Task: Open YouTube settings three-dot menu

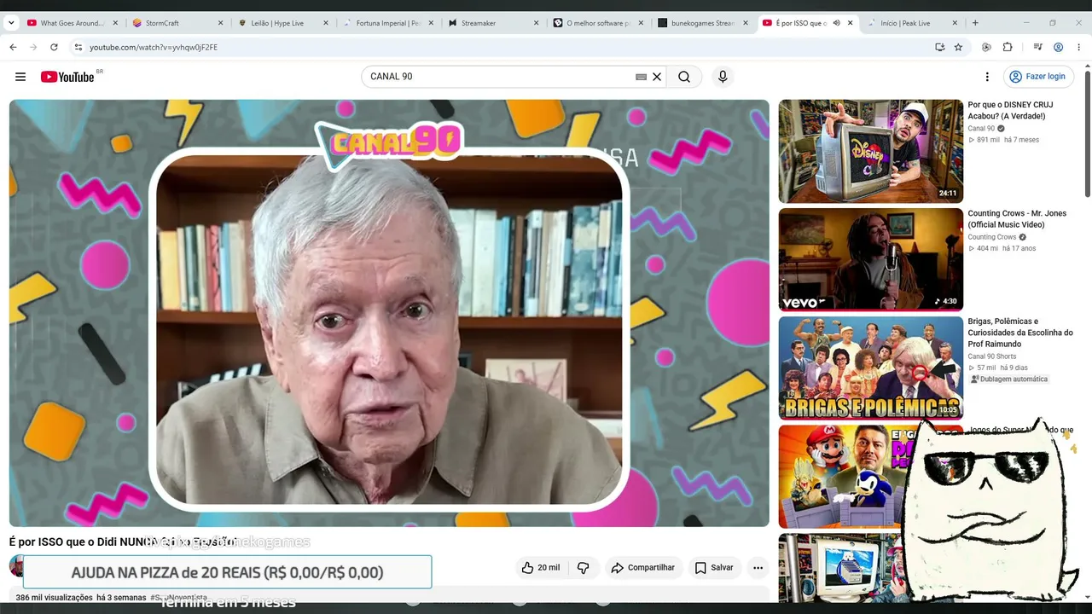Action: tap(987, 77)
